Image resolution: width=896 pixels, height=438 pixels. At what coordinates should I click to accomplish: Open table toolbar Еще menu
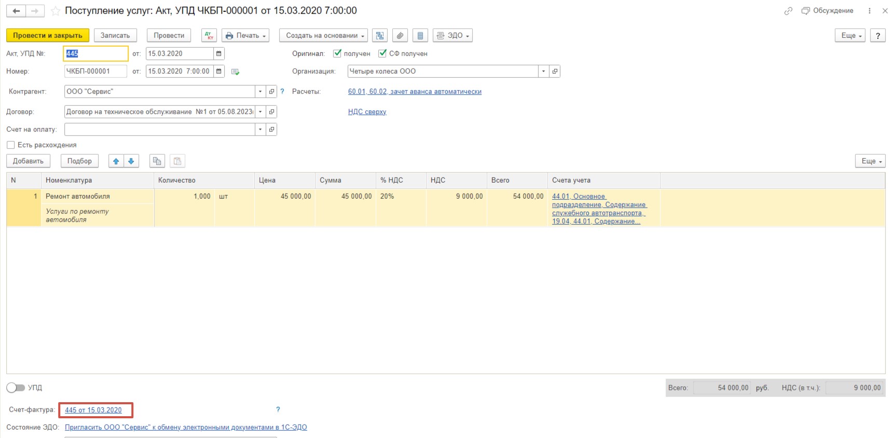click(870, 161)
